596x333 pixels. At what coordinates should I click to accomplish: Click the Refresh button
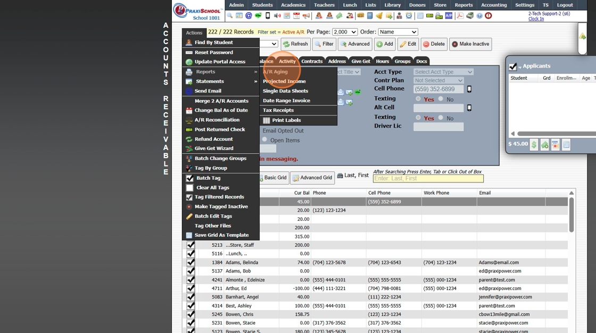(x=295, y=44)
